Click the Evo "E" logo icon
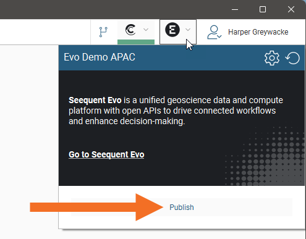This screenshot has width=306, height=239. click(172, 30)
